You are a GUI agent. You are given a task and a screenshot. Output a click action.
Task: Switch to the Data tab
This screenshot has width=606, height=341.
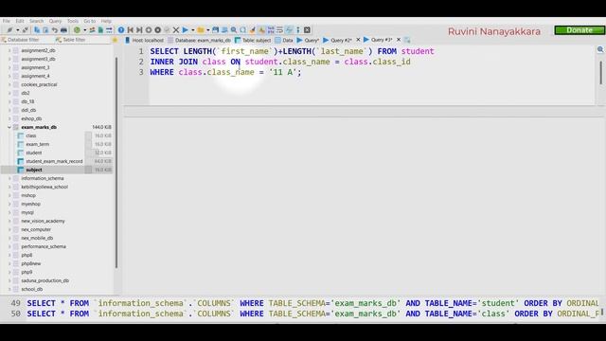tap(284, 40)
